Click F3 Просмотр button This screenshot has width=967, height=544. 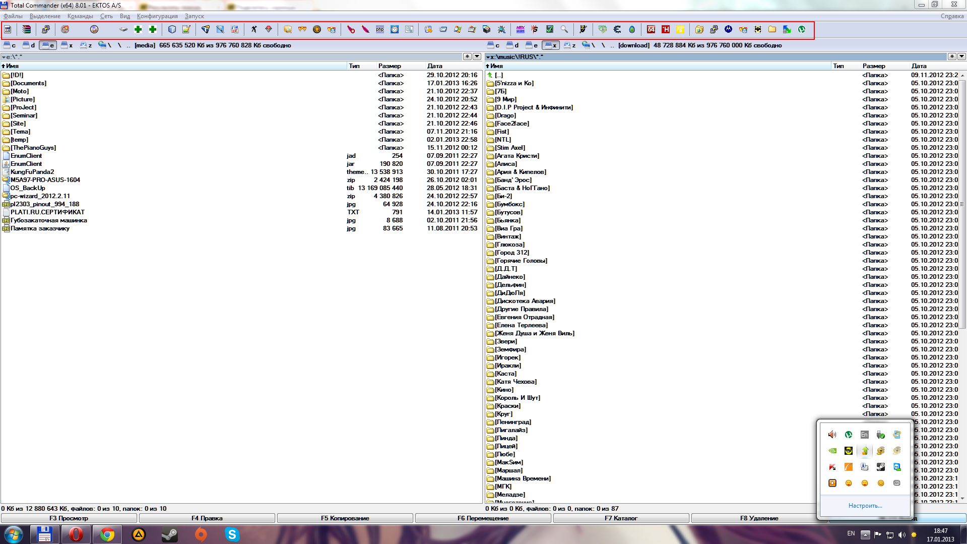coord(69,518)
